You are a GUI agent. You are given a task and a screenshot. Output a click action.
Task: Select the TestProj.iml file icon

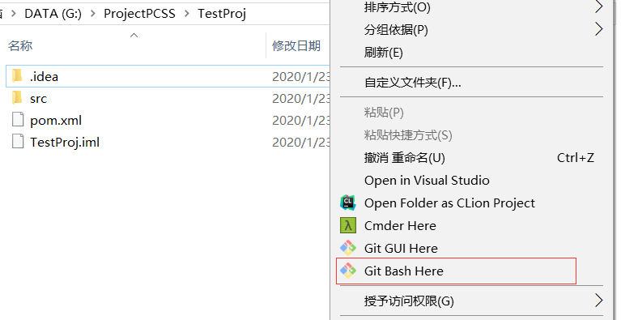coord(18,142)
